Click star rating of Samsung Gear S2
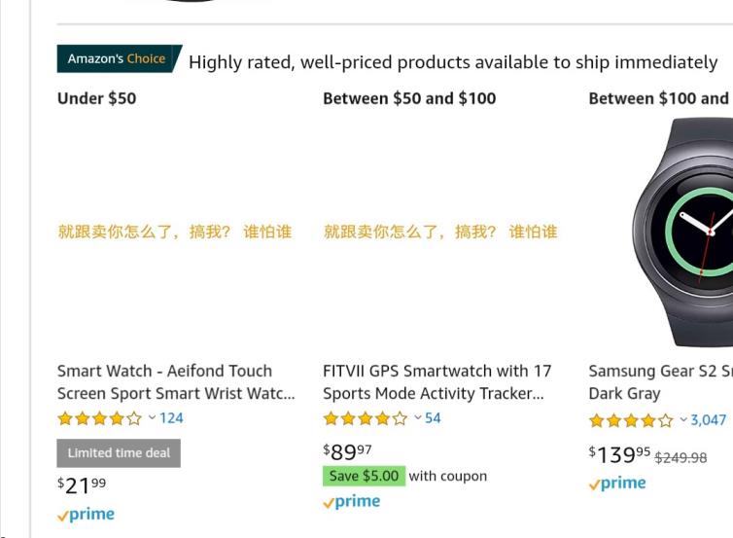This screenshot has height=538, width=733. (x=630, y=420)
